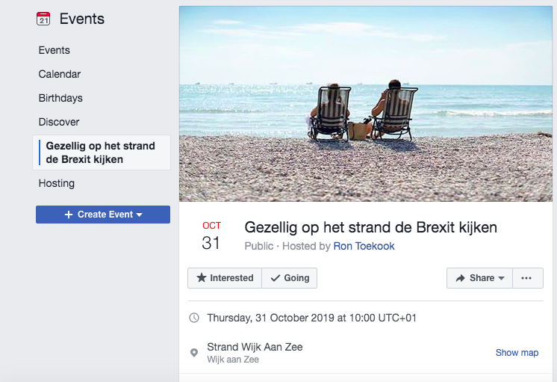This screenshot has width=557, height=382.
Task: Click the clock icon beside event date
Action: pos(194,318)
